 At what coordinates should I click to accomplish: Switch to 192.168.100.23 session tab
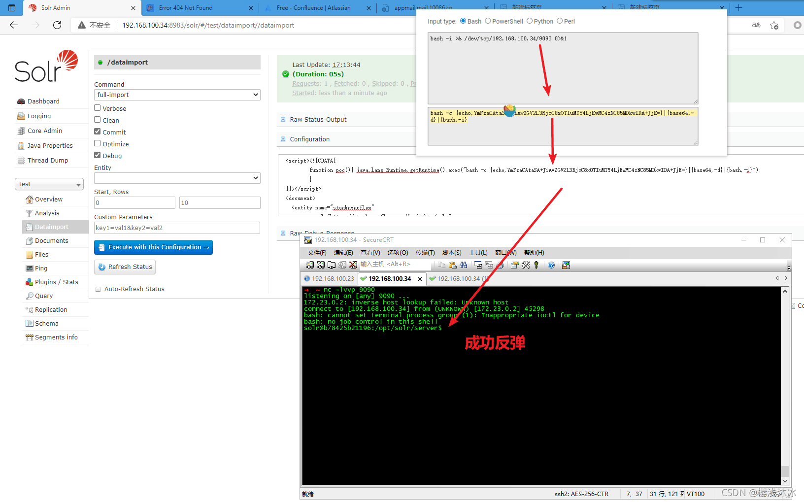(x=329, y=279)
